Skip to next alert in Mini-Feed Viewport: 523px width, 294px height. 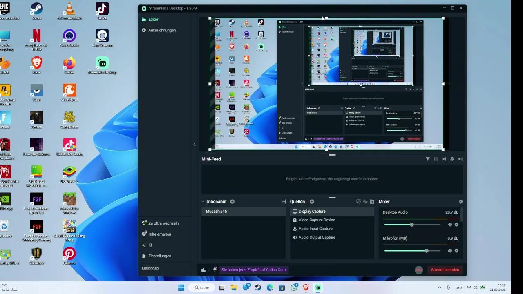click(x=444, y=159)
